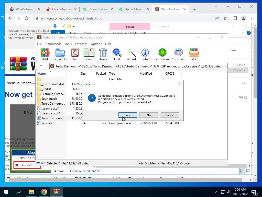Screen dimensions: 262x197
Task: Sort files by the Name column header
Action: (51, 74)
